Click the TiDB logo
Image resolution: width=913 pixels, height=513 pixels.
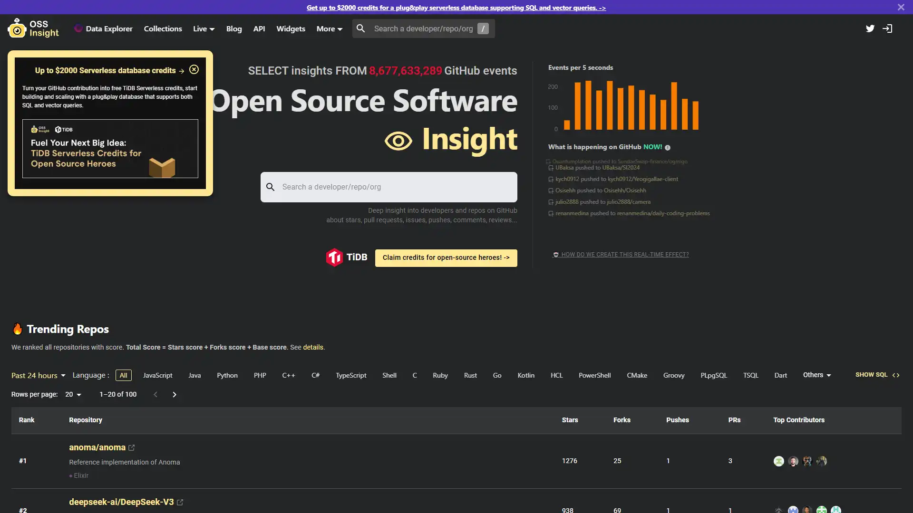(347, 257)
